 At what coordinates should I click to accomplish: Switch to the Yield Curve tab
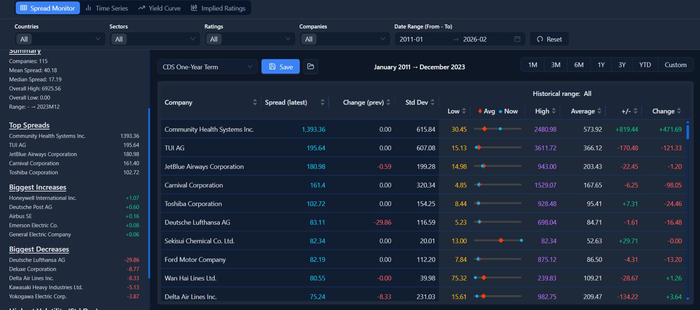pos(160,8)
